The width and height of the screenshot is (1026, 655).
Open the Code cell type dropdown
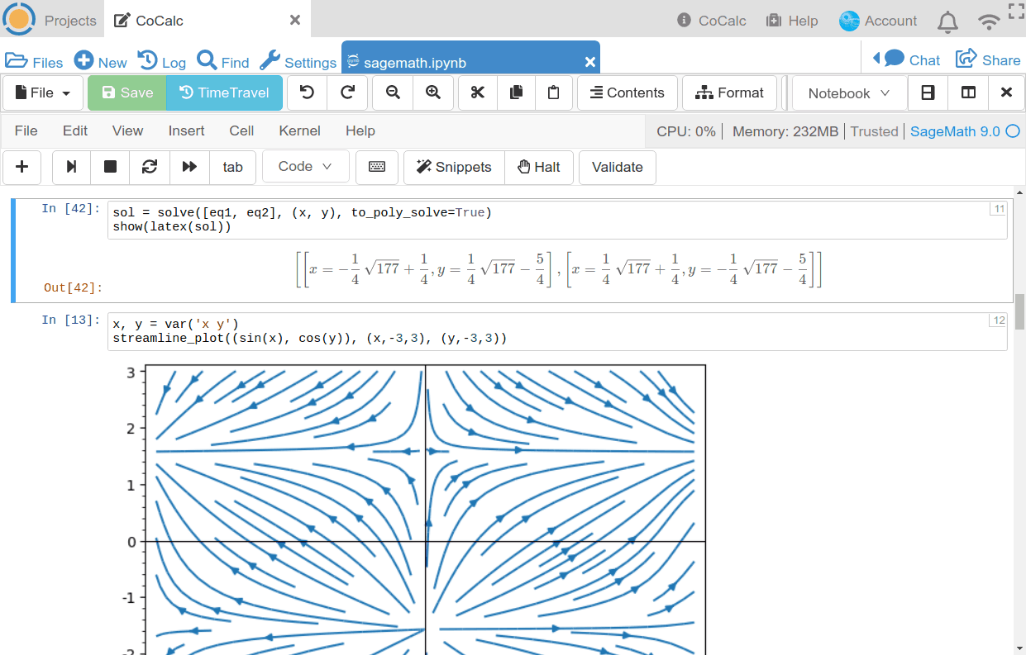(x=305, y=167)
